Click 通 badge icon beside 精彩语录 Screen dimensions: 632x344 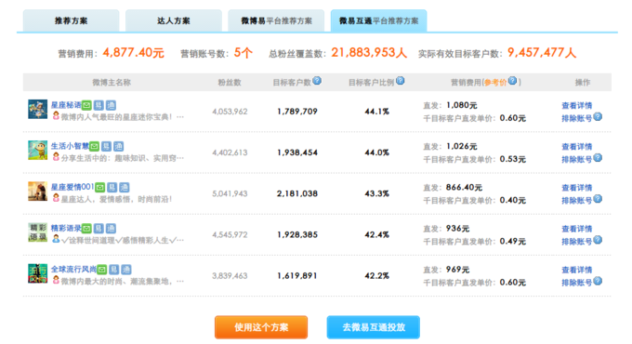click(x=111, y=229)
